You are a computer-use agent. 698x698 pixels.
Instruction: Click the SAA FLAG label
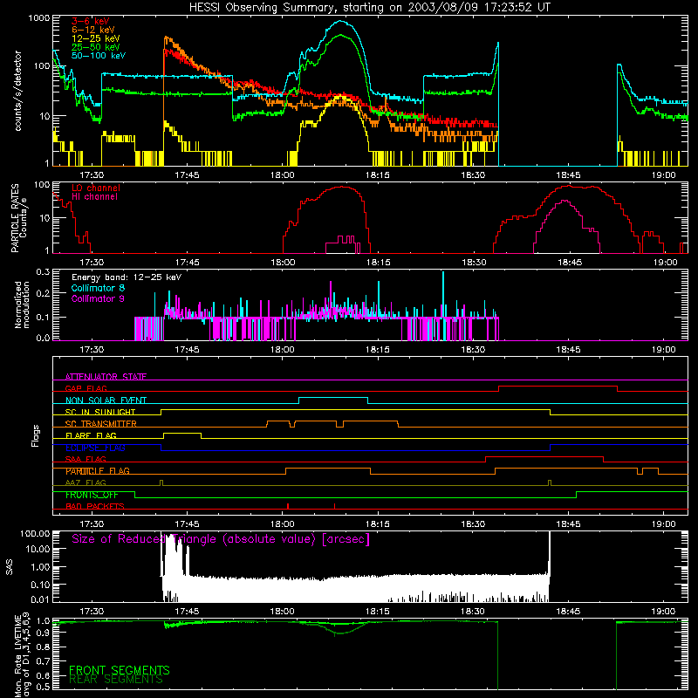(x=86, y=460)
